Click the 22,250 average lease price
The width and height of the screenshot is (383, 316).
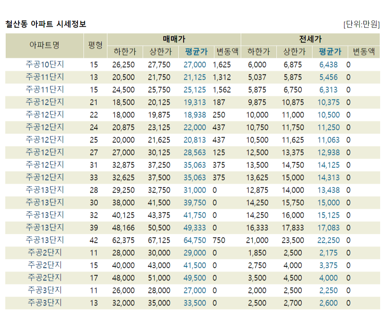[x=329, y=241]
